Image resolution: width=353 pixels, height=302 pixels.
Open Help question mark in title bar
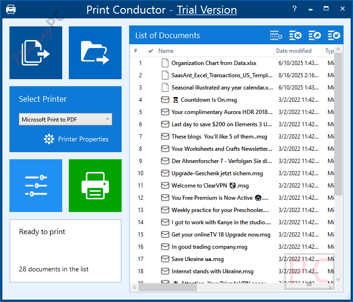295,9
